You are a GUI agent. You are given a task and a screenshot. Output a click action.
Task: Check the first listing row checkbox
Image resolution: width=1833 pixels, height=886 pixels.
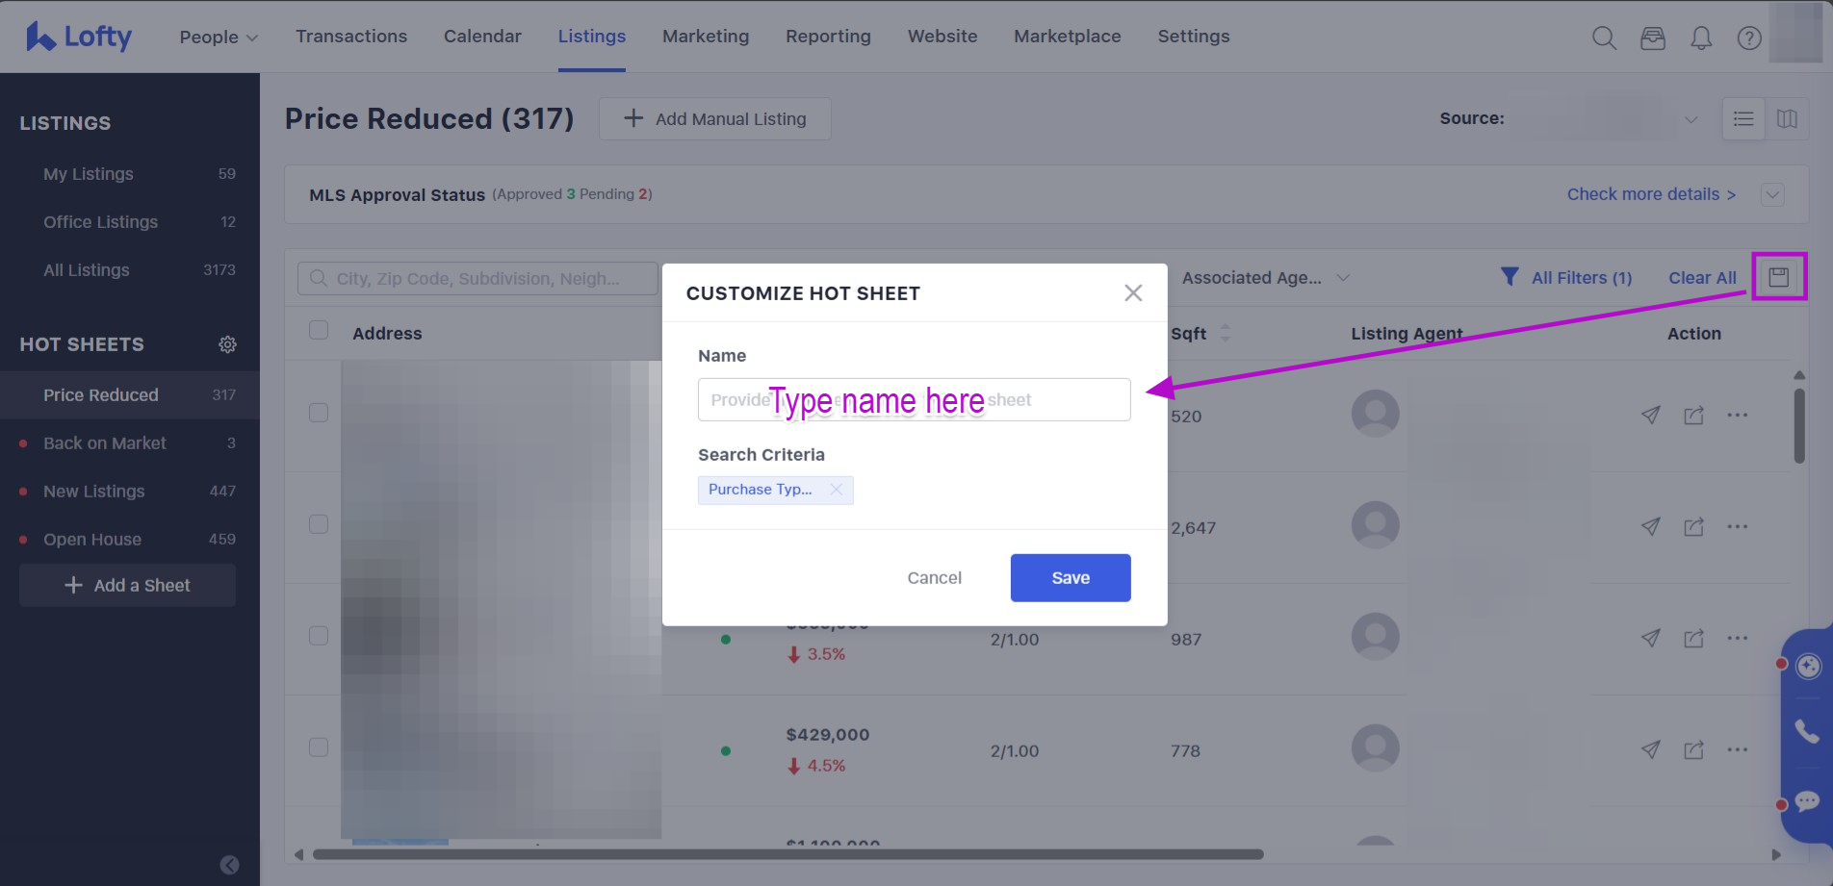319,413
